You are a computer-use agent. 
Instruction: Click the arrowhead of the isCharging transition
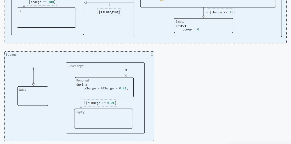85,3
